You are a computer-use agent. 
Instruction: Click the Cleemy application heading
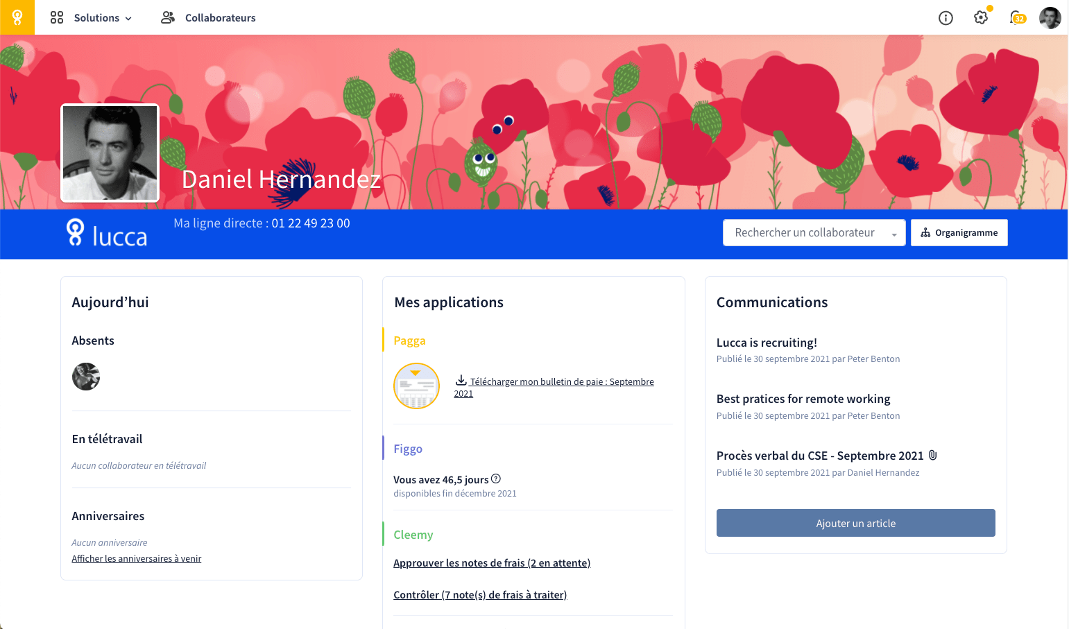413,535
